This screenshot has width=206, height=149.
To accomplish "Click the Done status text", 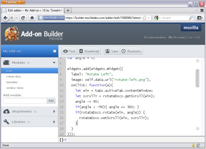I will (6, 145).
